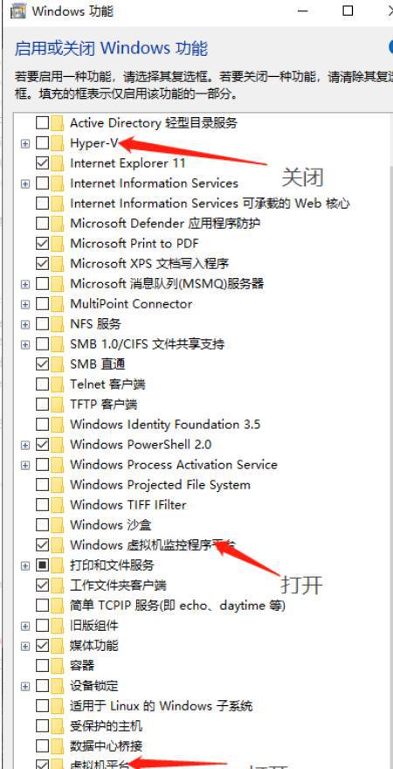This screenshot has height=769, width=393.
Task: Click the 媒体功能 folder icon
Action: click(x=58, y=646)
